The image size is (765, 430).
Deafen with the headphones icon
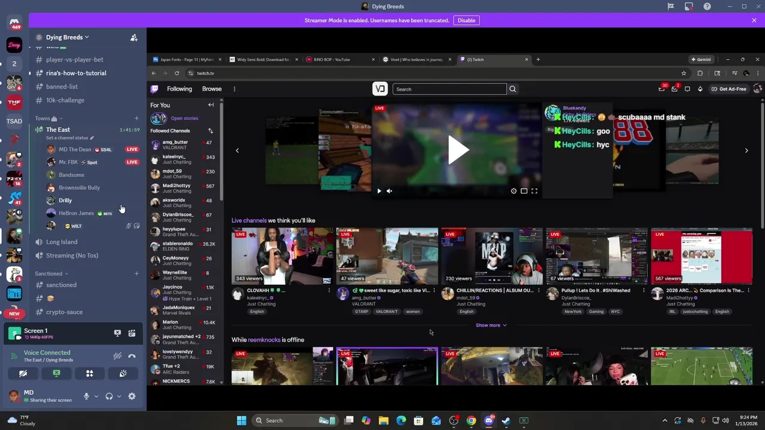pyautogui.click(x=109, y=397)
